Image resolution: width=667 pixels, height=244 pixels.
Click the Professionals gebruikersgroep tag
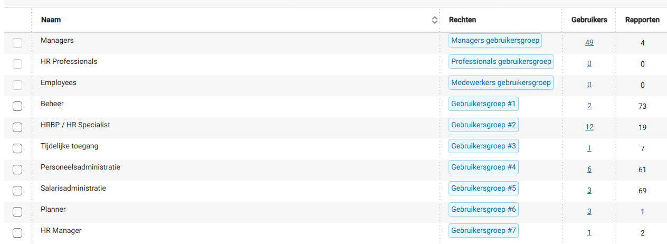point(501,61)
